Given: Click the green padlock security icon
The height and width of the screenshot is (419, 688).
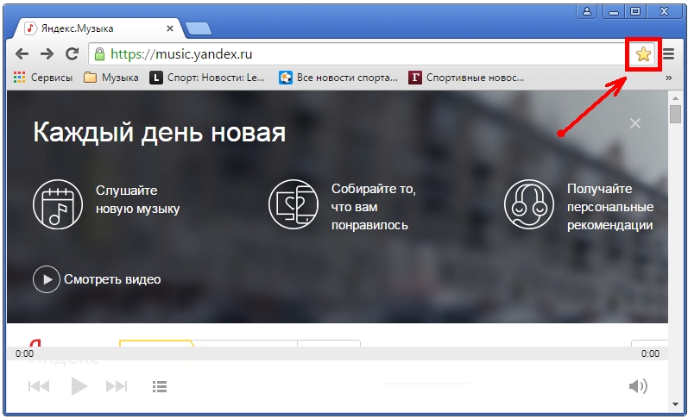Looking at the screenshot, I should (x=99, y=54).
